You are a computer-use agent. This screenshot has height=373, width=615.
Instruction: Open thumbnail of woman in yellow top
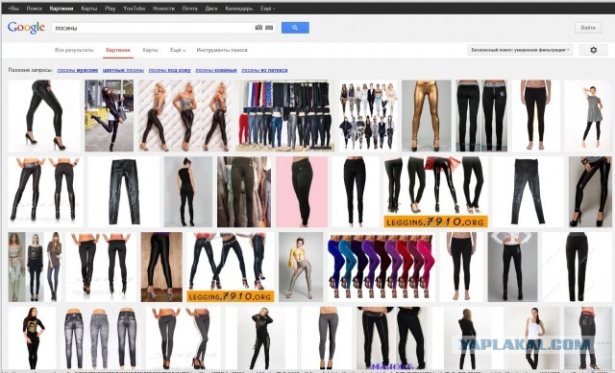[301, 267]
